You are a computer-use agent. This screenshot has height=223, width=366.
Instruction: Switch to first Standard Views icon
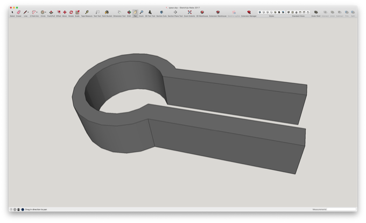coord(288,12)
